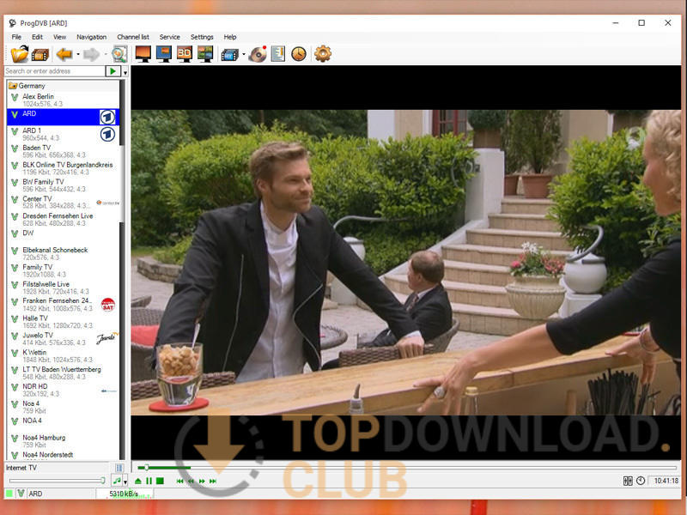Viewport: 687px width, 515px height.
Task: Select the Juwelo TV channel
Action: click(63, 338)
